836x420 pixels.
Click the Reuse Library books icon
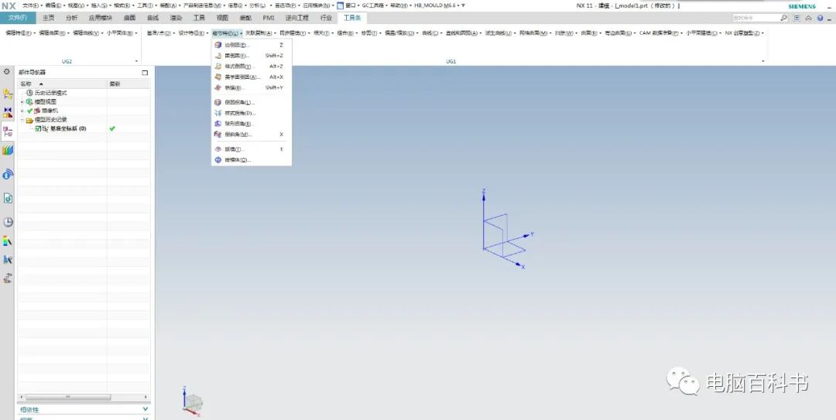click(8, 150)
